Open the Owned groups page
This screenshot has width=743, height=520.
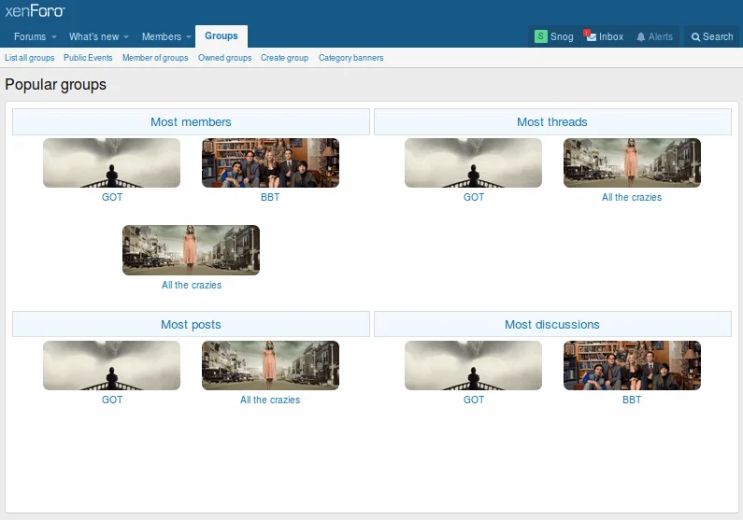[224, 58]
